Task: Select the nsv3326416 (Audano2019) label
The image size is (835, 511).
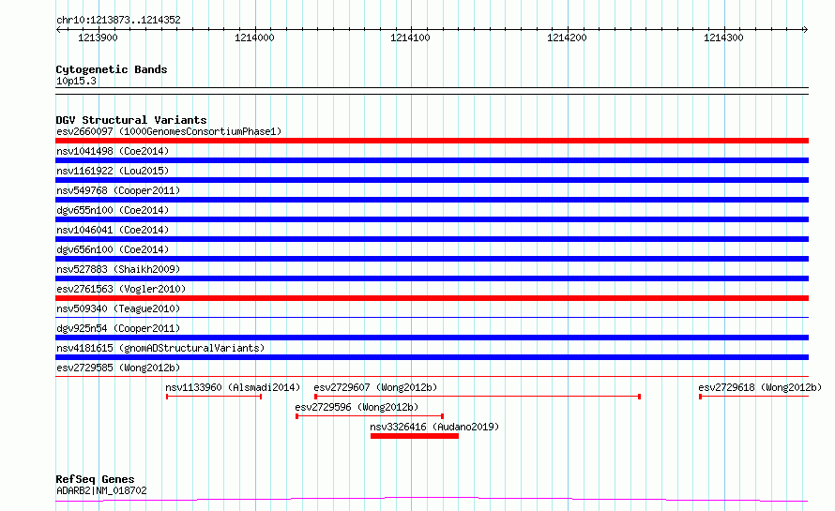Action: tap(434, 427)
